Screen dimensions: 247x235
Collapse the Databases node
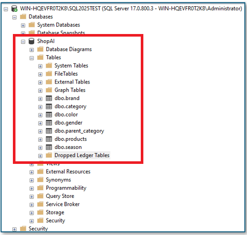(14, 17)
